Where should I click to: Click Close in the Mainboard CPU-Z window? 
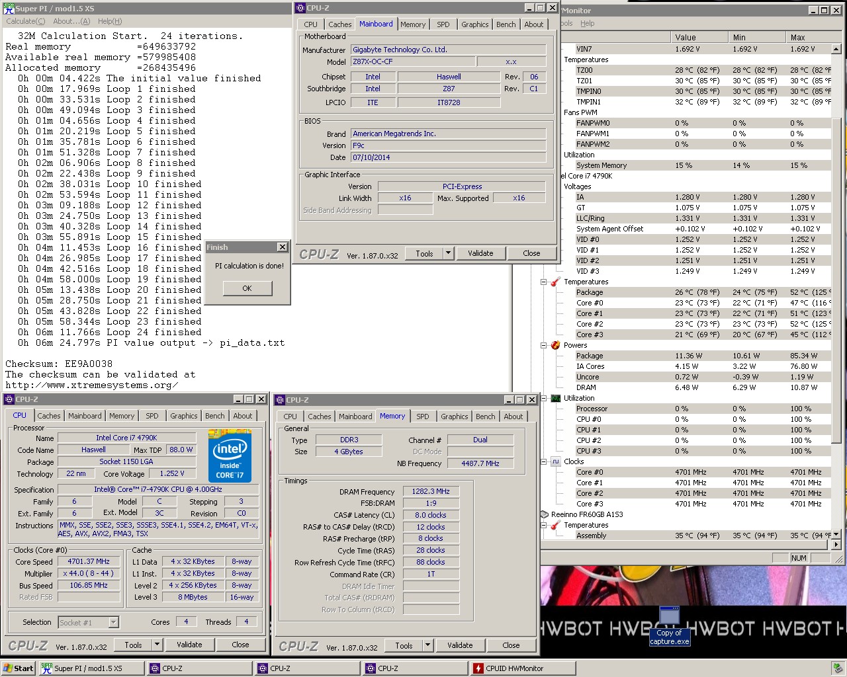(x=531, y=253)
